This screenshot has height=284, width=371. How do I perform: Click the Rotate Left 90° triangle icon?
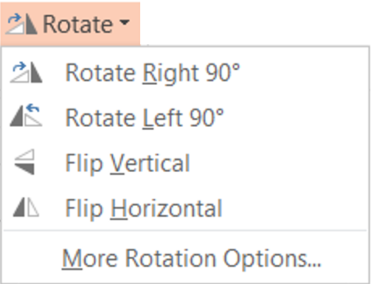tap(26, 115)
